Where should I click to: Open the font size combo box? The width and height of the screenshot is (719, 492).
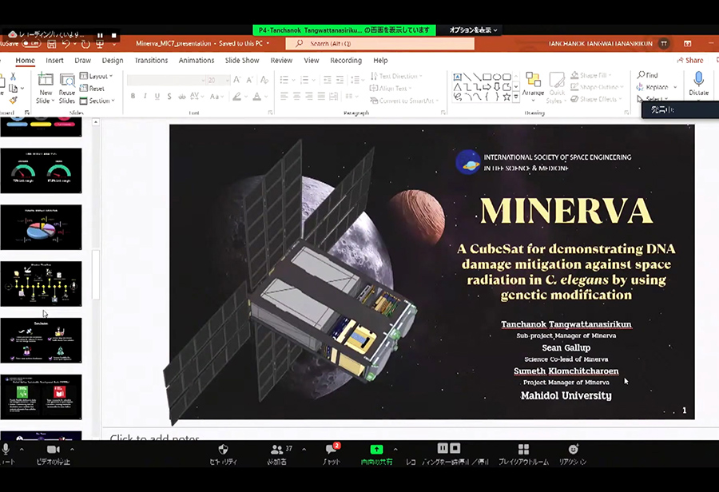click(x=218, y=80)
